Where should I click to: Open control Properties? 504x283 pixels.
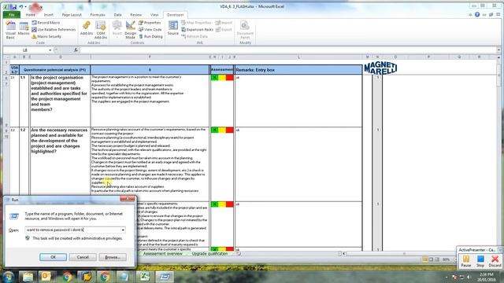point(150,23)
